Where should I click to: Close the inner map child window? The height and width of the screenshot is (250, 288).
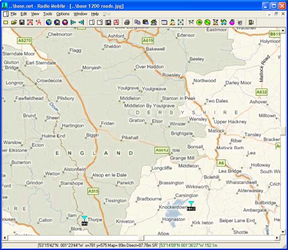pyautogui.click(x=283, y=14)
